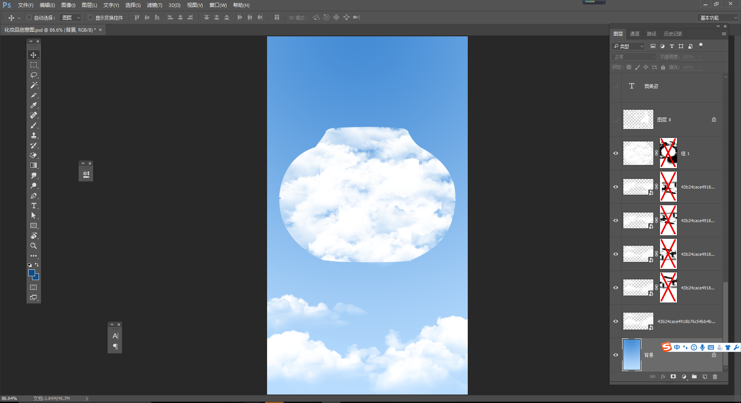
Task: Select the Clone Stamp tool
Action: point(34,135)
